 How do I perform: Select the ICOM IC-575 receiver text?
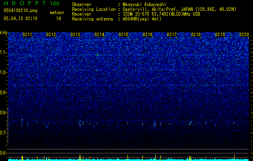(x=162, y=14)
